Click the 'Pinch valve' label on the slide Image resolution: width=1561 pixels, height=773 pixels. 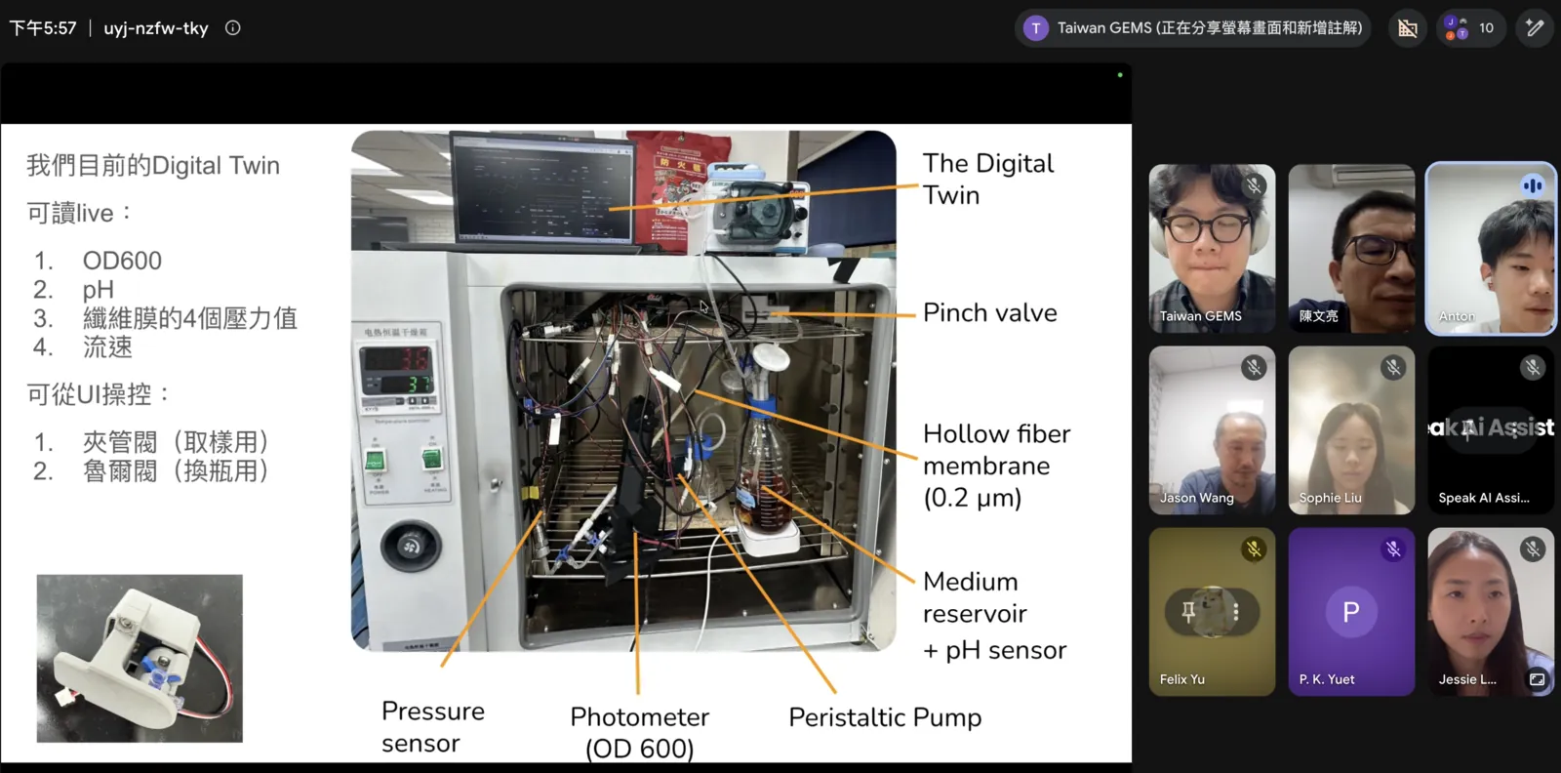click(990, 312)
